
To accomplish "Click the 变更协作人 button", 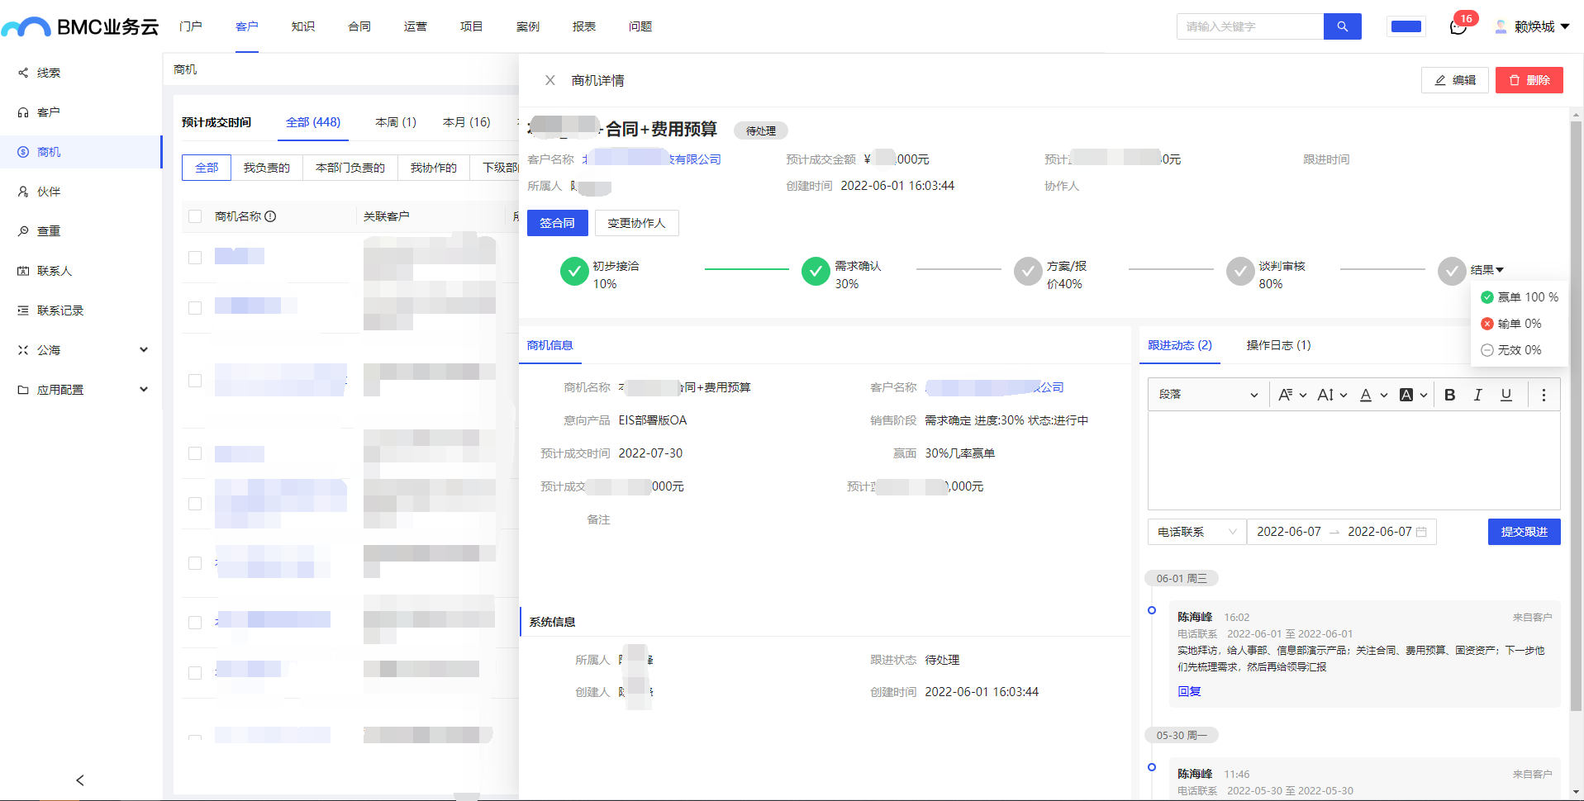I will (637, 223).
